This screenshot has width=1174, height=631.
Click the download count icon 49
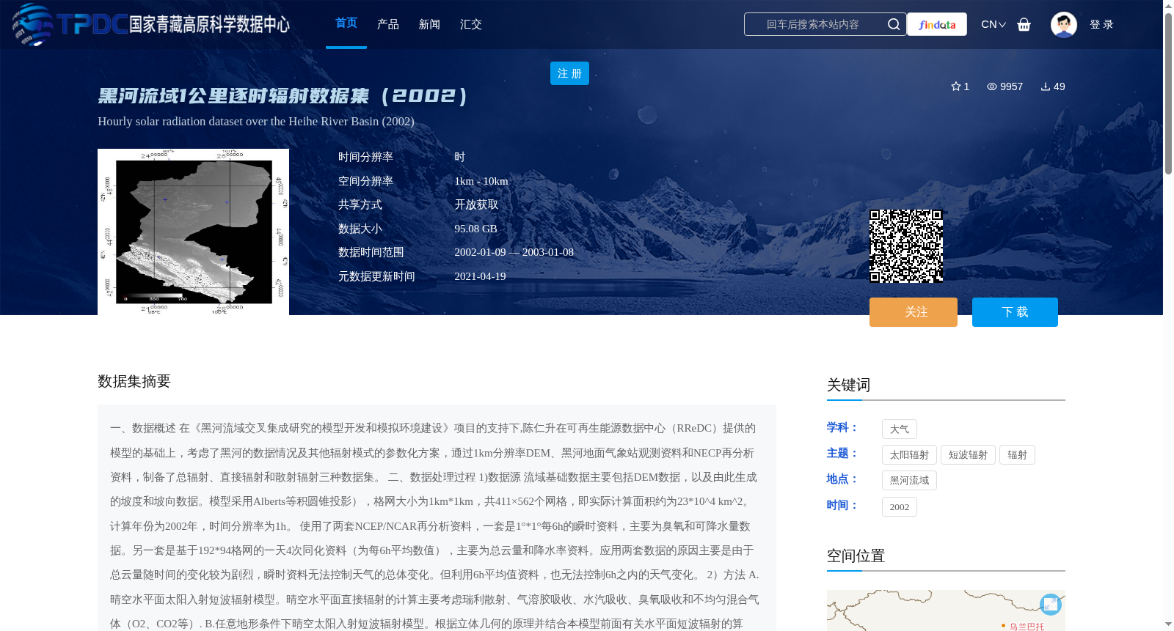point(1046,86)
